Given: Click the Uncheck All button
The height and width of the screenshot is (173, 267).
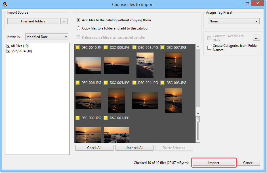Looking at the screenshot, I should (134, 148).
